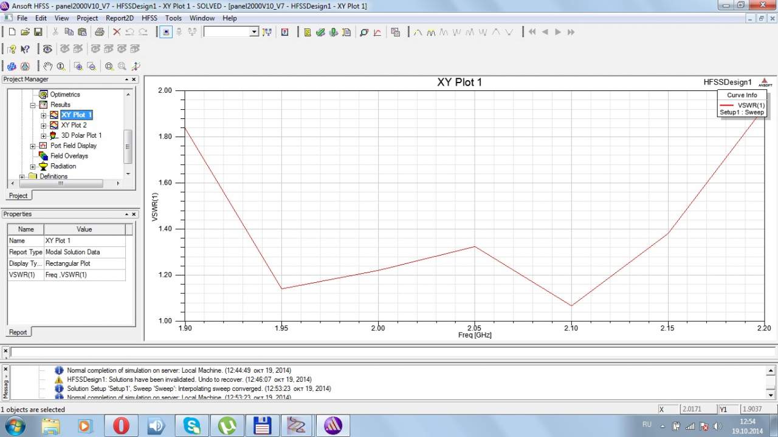Click the Analyze All toolbar icon

point(333,32)
